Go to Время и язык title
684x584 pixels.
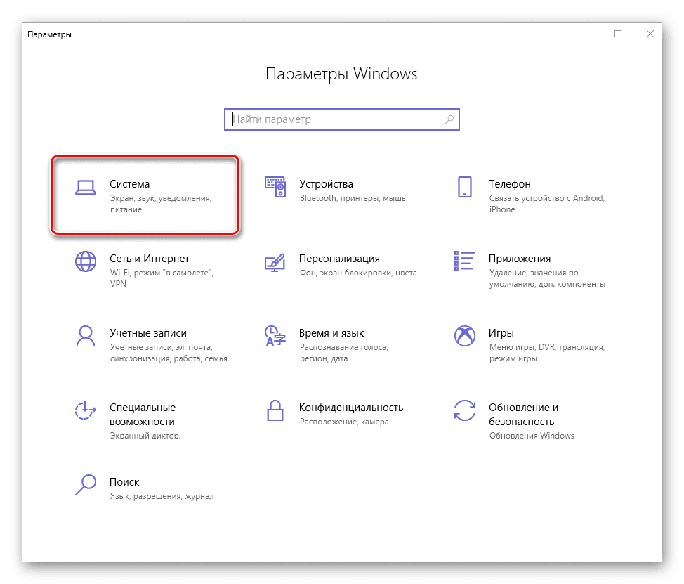pos(331,333)
